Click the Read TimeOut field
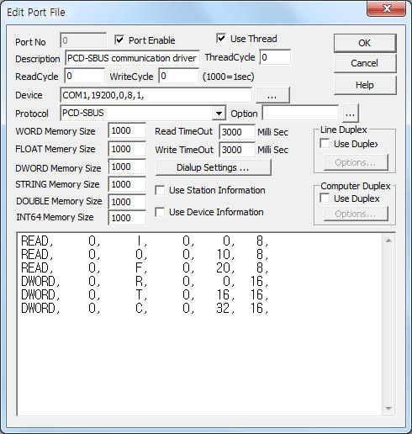 (237, 132)
